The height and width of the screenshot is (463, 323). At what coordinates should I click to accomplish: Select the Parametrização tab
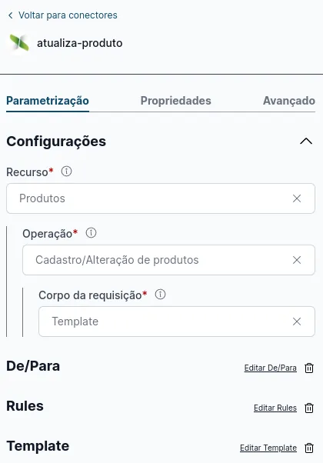[x=48, y=101]
